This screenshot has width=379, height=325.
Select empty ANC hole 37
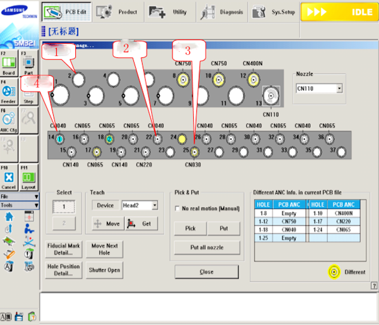tap(341, 152)
